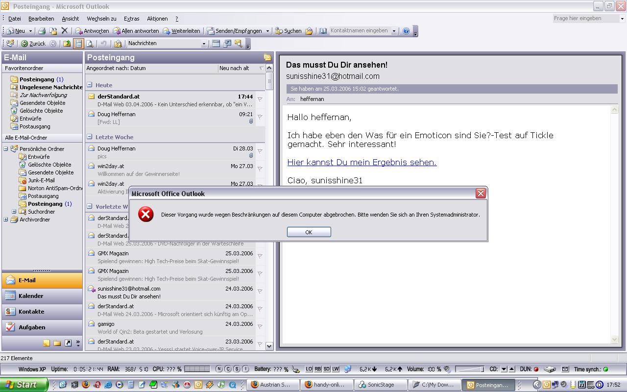Screen dimensions: 627x392
Task: Open the Frage hier eingeben dropdown arrow
Action: (623, 19)
